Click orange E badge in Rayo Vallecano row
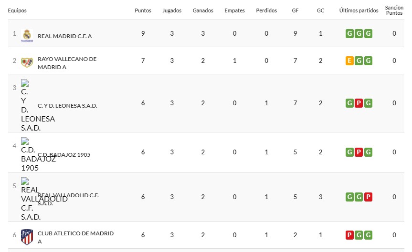Screen dimensions: 412x252 (350, 60)
